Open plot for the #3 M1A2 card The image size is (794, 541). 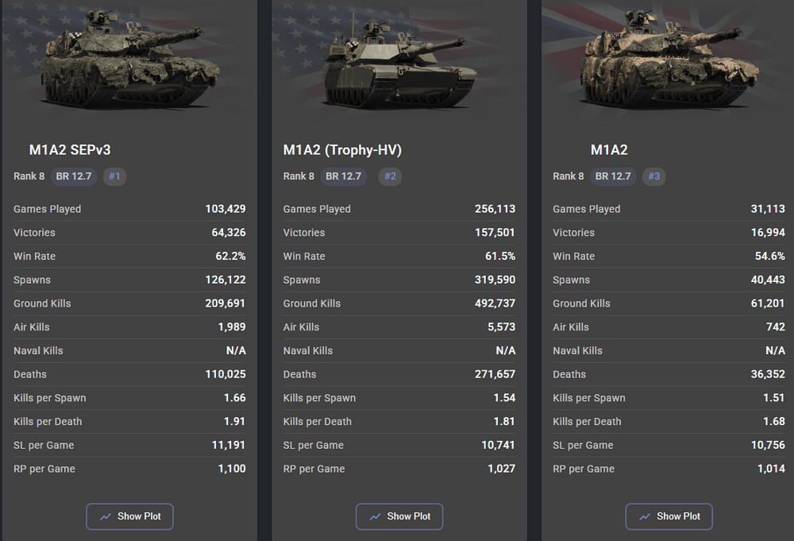pyautogui.click(x=669, y=516)
